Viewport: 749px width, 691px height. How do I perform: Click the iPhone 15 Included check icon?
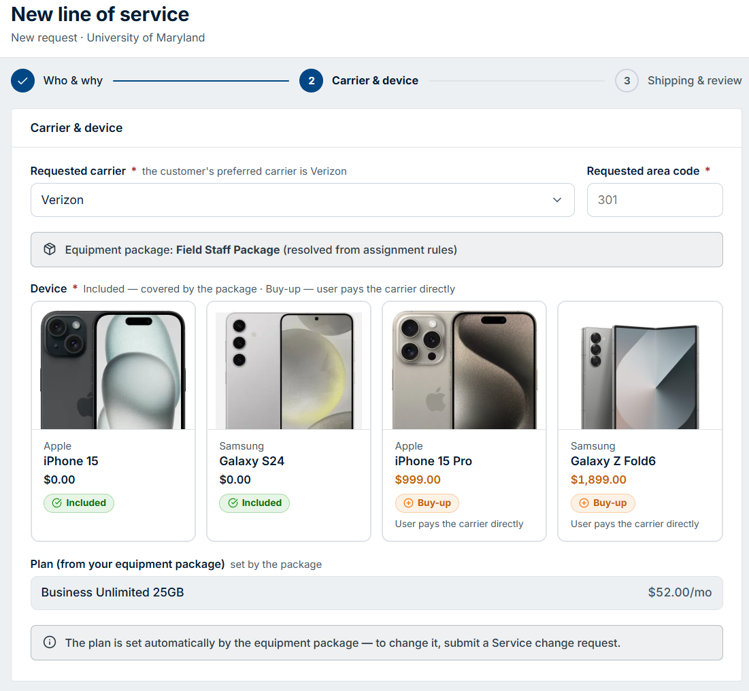(x=57, y=503)
